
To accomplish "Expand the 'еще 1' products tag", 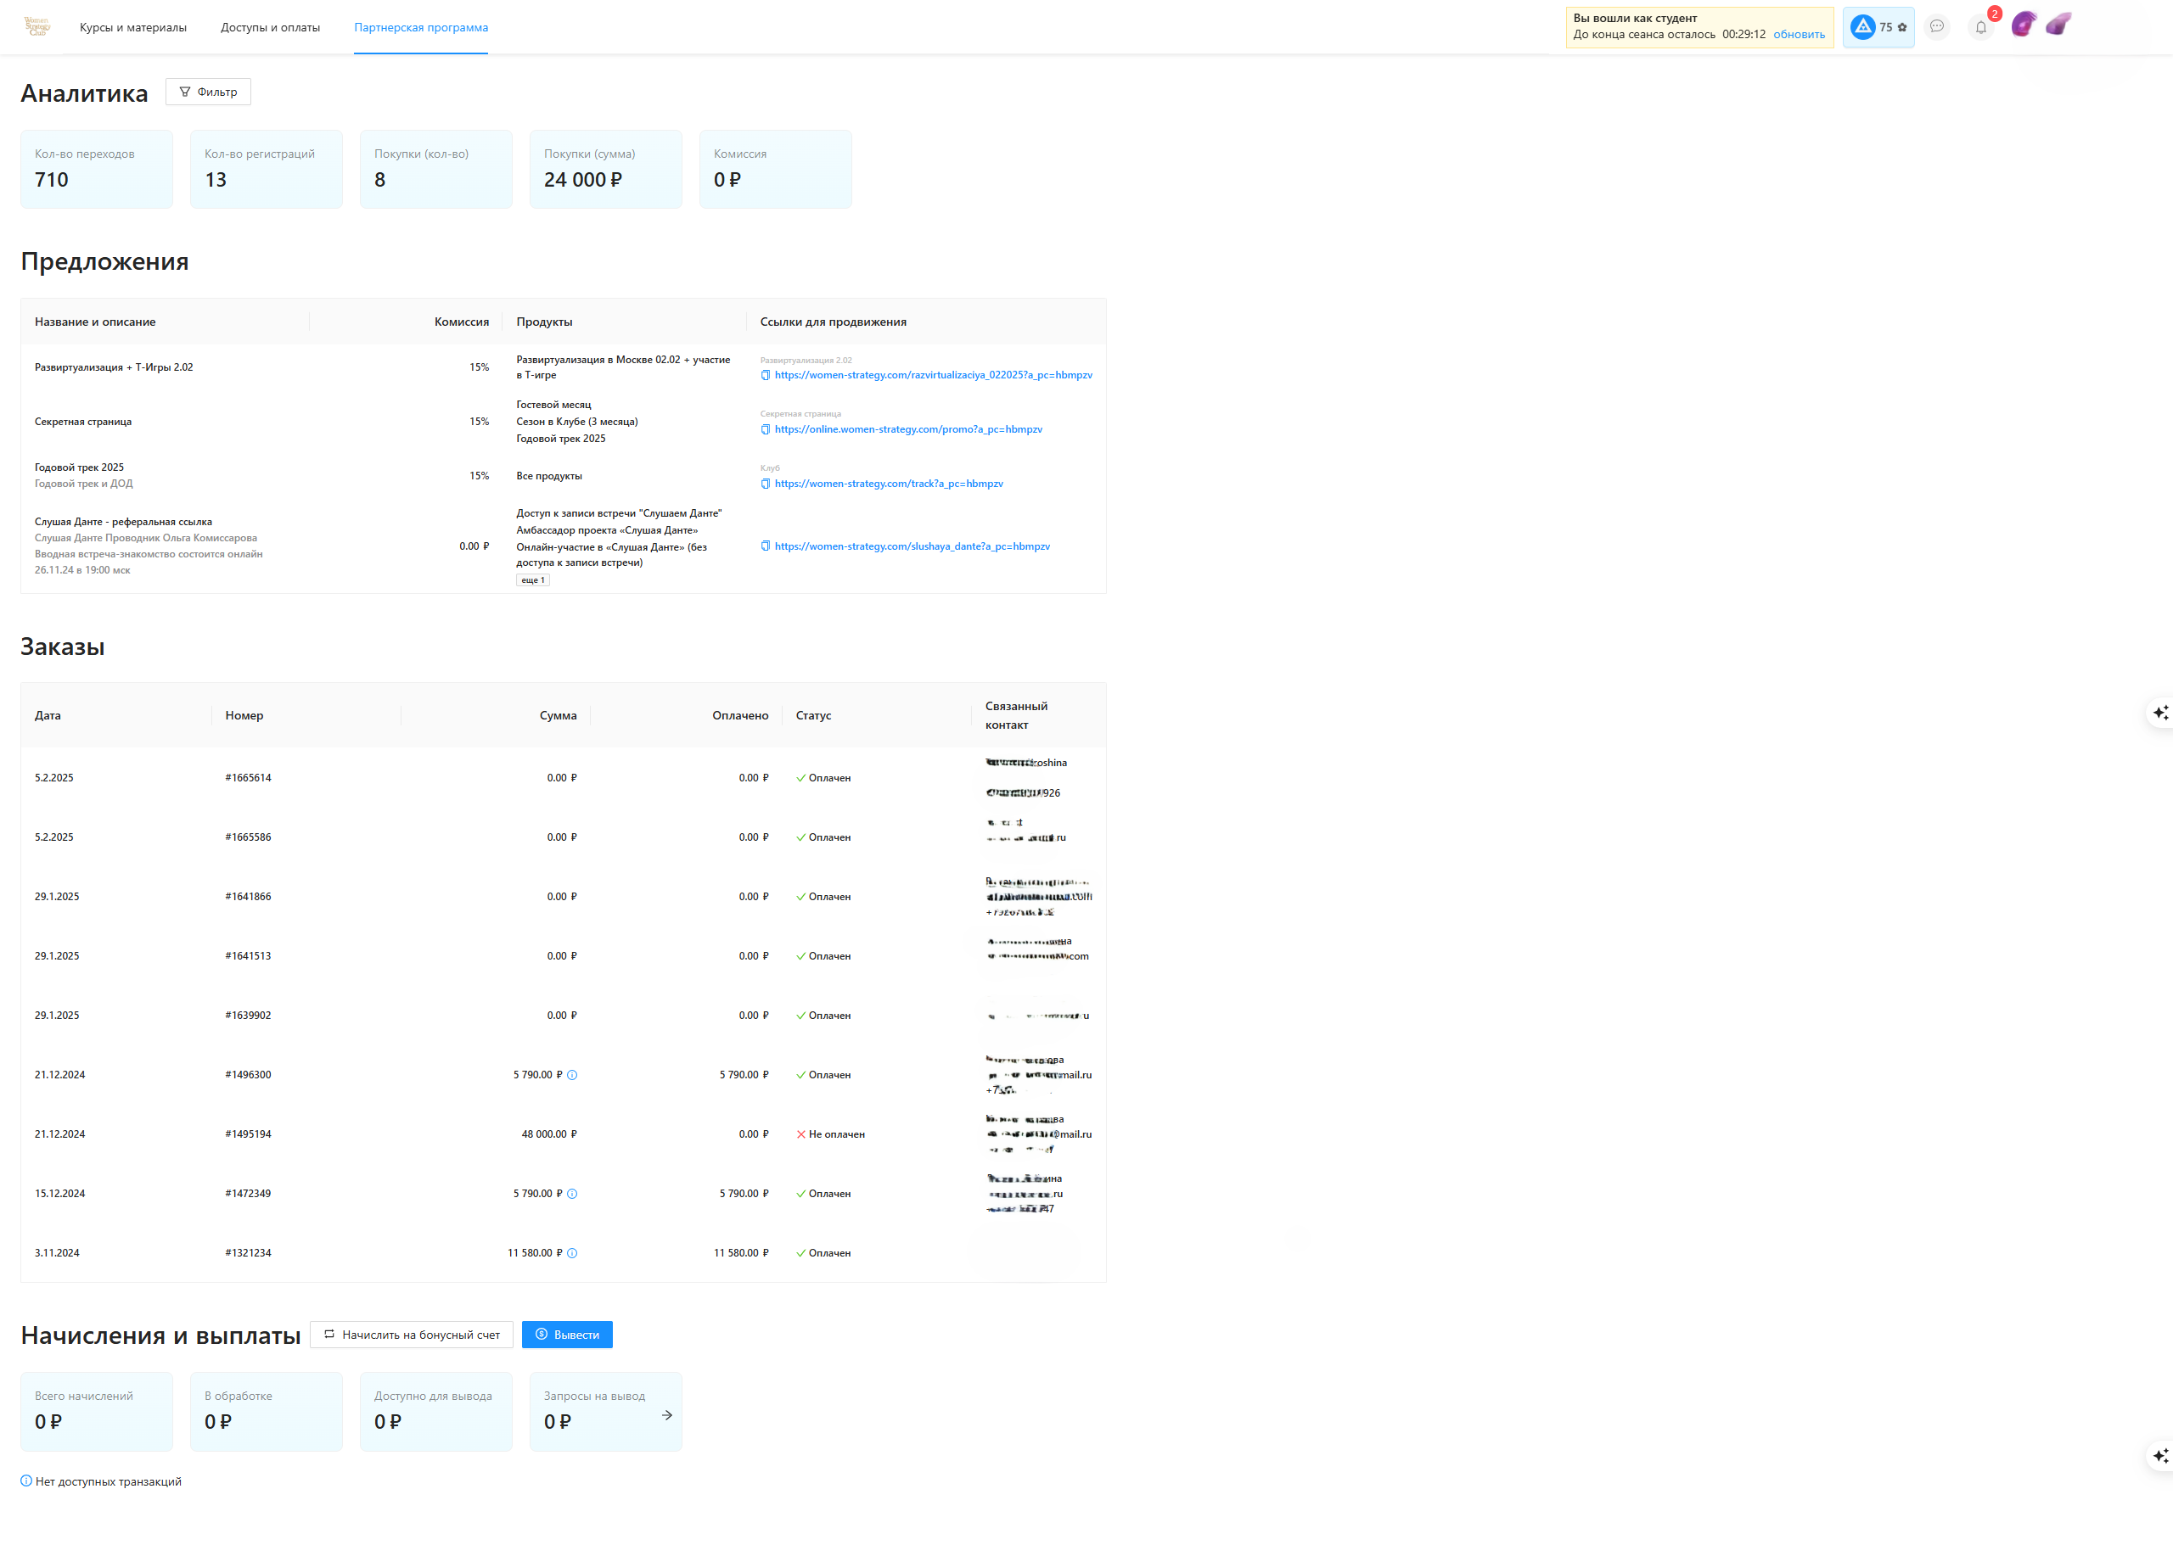I will coord(532,580).
